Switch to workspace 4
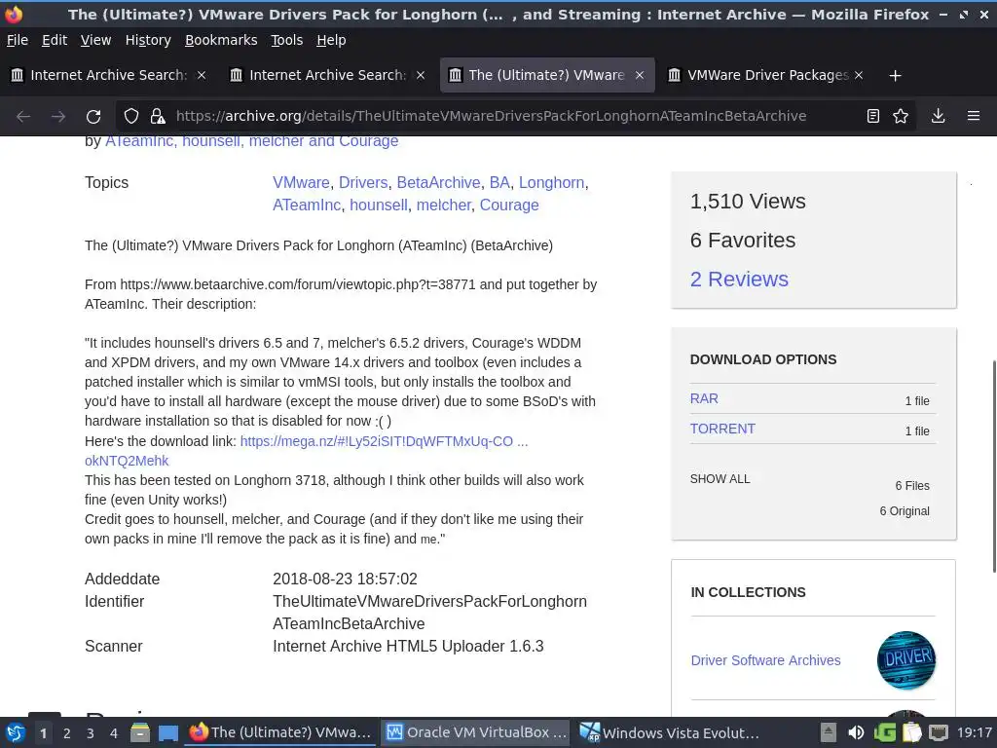Image resolution: width=997 pixels, height=748 pixels. tap(114, 733)
